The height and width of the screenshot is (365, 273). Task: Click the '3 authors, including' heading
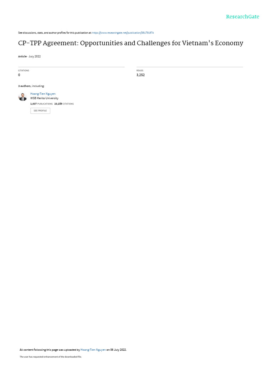(31, 86)
